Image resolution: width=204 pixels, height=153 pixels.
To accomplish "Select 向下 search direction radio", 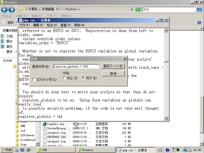I will click(x=83, y=78).
